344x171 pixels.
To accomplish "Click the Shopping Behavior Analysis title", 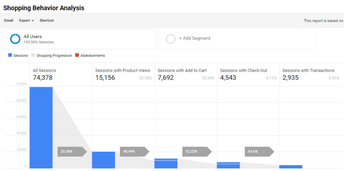I will (x=43, y=8).
